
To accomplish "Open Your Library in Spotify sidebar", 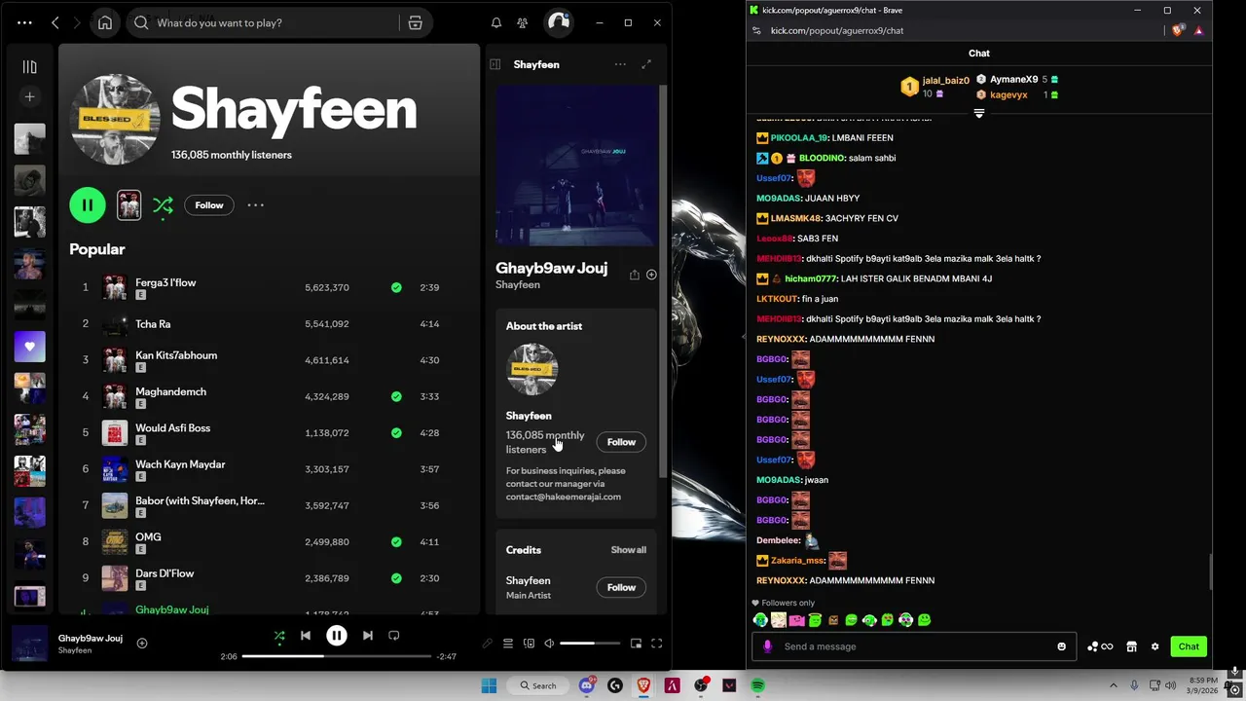I will tap(29, 66).
